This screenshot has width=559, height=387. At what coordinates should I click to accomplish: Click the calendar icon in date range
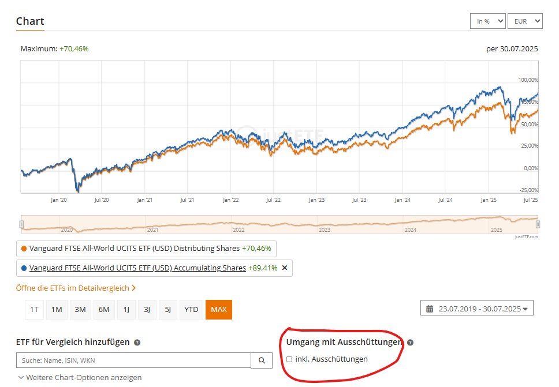pyautogui.click(x=430, y=309)
